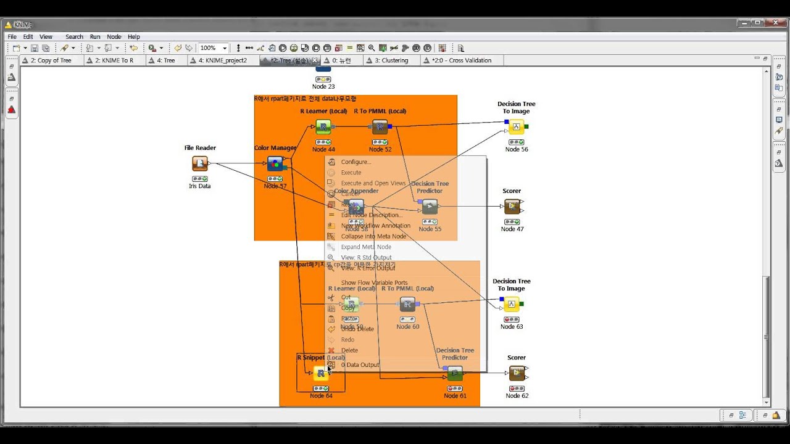Open the wand tool dropdown arrow
This screenshot has height=444, width=790.
(73, 48)
